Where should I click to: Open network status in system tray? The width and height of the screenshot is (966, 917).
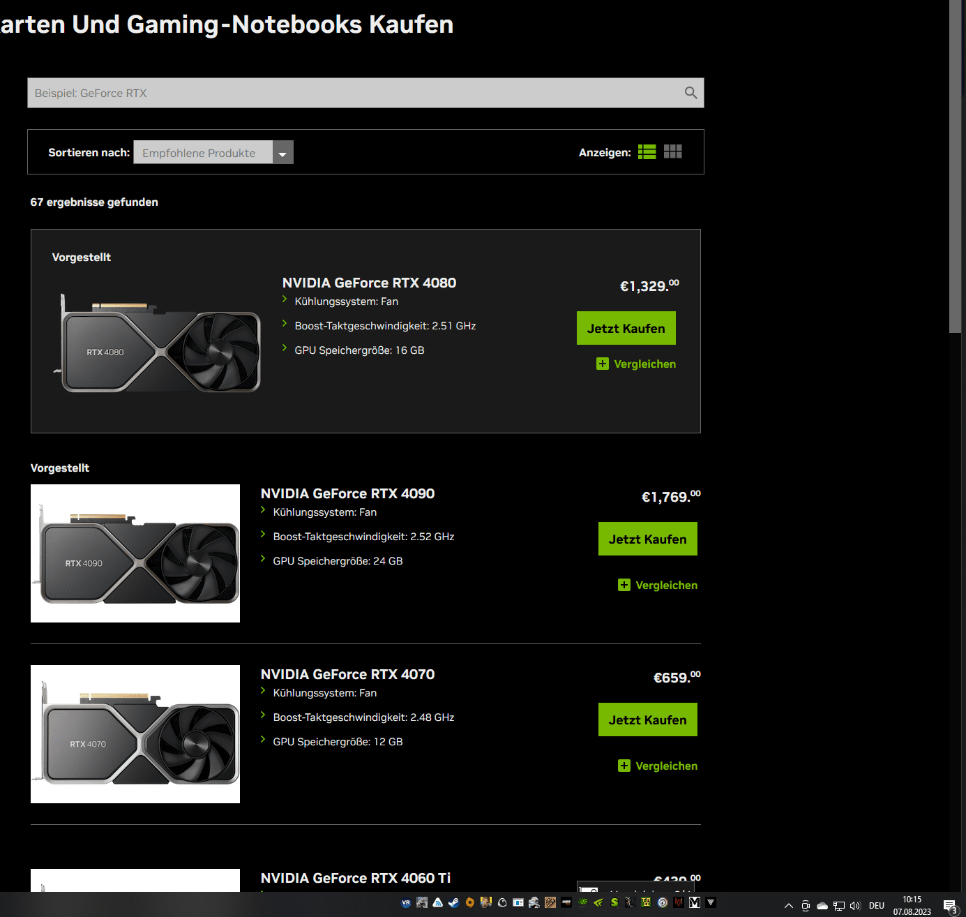coord(839,906)
